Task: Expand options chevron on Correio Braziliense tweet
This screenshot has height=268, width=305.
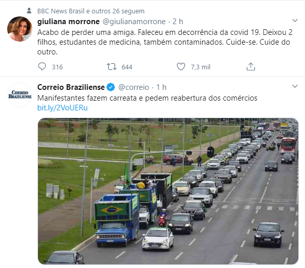Action: point(295,86)
